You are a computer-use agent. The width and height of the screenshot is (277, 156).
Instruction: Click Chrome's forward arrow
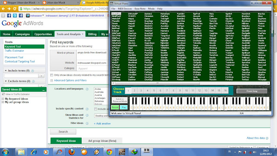(9, 9)
